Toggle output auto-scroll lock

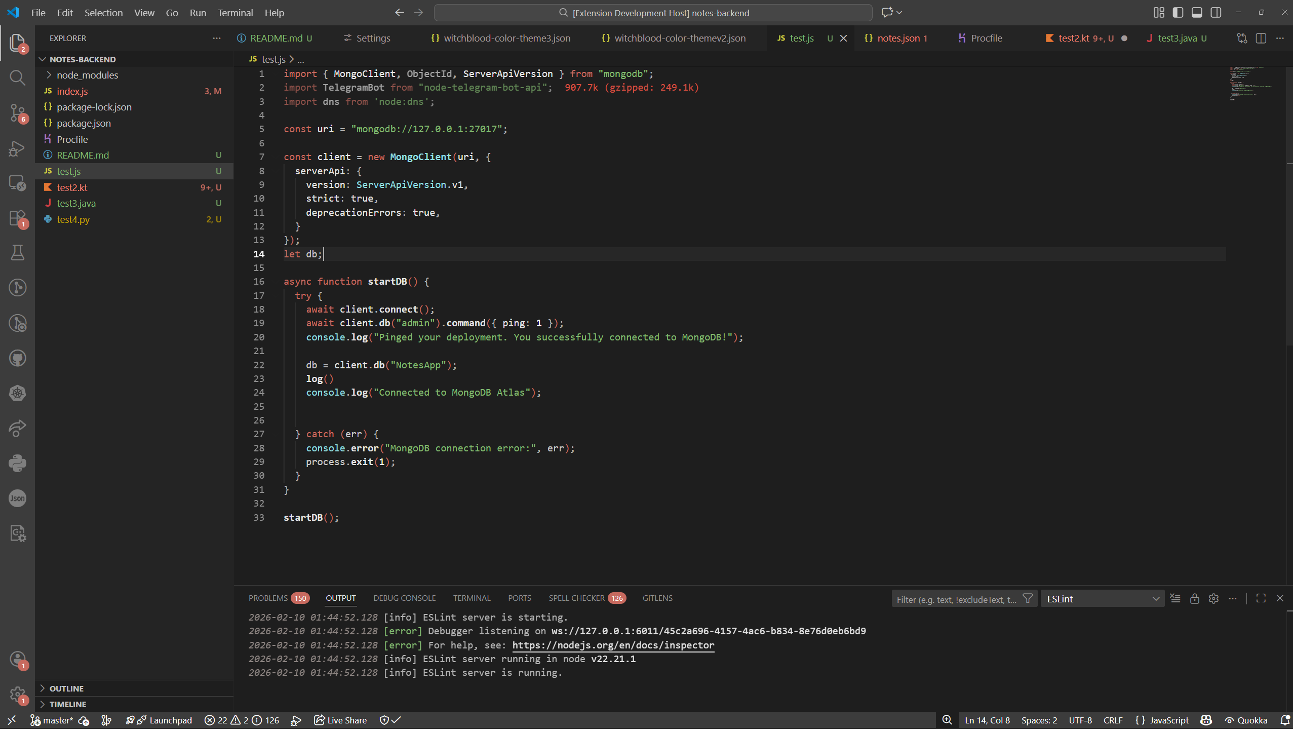pyautogui.click(x=1195, y=598)
